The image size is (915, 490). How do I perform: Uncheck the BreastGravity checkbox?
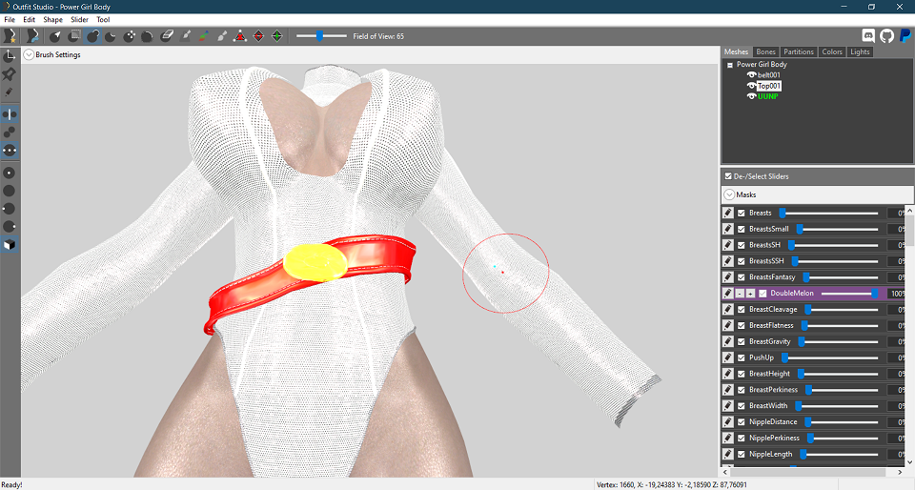coord(742,342)
